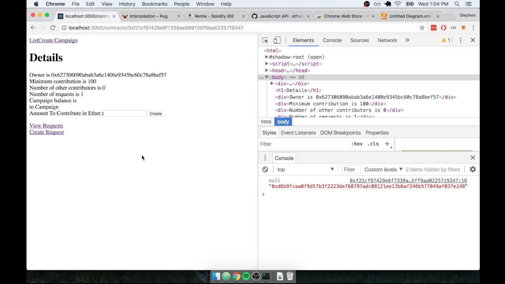
Task: Add a new style rule with the plus icon
Action: tap(387, 144)
